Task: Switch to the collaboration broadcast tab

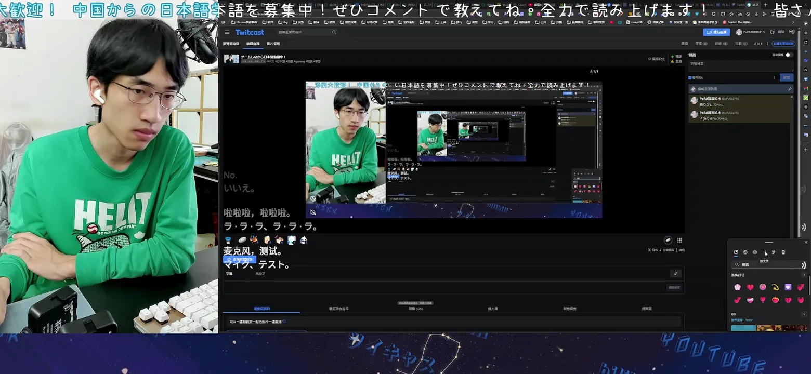Action: (338, 309)
